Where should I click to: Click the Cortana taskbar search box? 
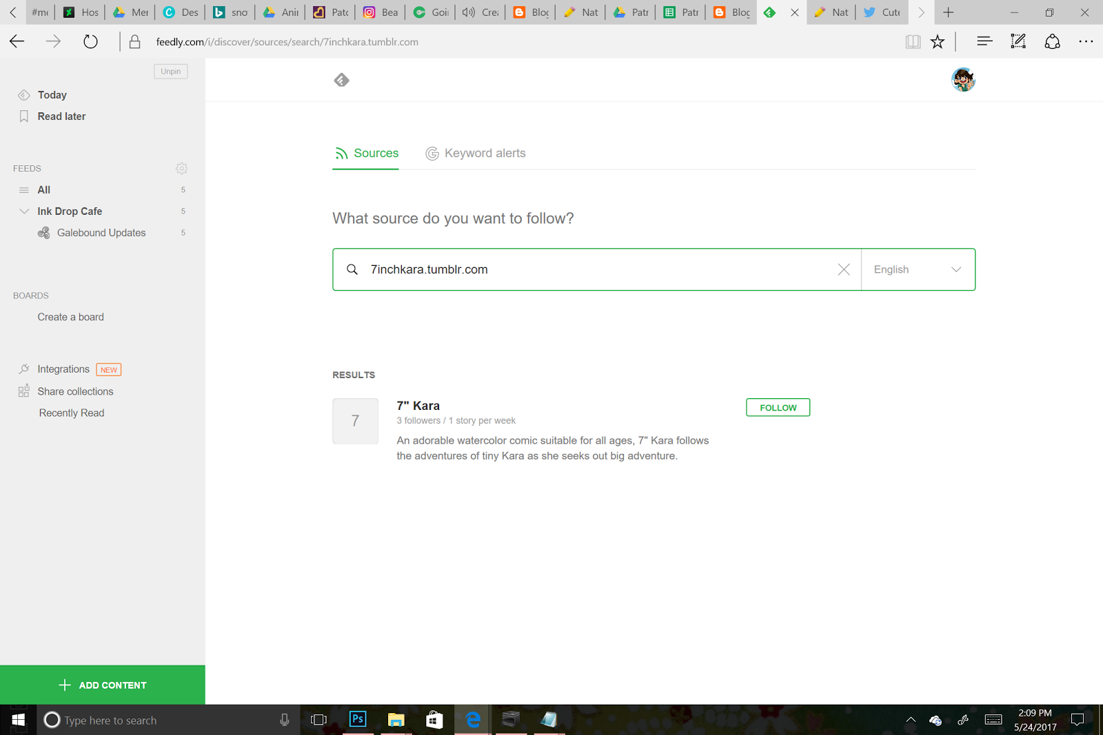point(169,720)
